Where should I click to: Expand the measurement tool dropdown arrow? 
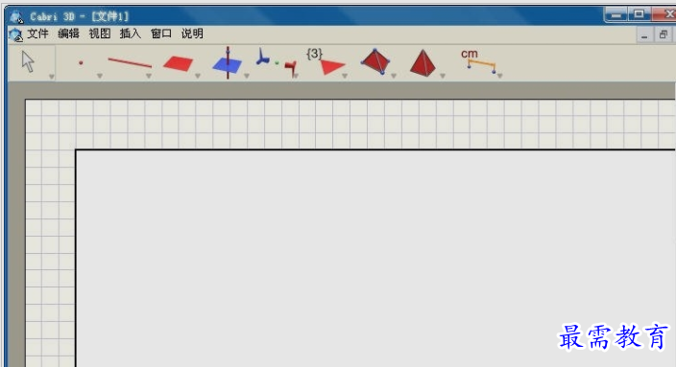(x=500, y=76)
